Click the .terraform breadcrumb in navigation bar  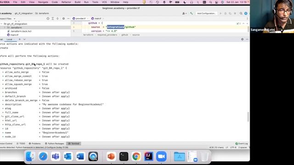42,13
